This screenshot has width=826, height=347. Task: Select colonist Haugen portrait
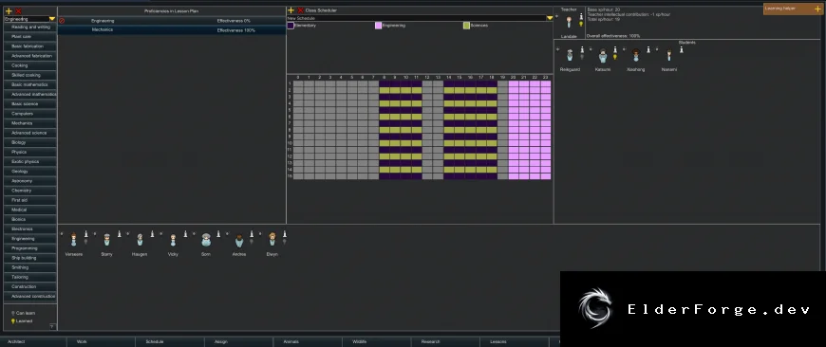[140, 240]
